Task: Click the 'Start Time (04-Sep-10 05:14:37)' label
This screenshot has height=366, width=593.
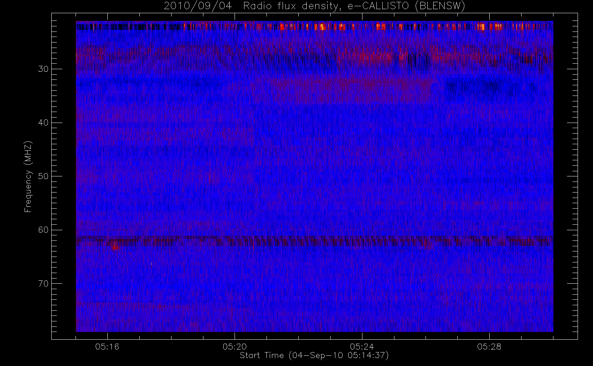Action: click(314, 355)
